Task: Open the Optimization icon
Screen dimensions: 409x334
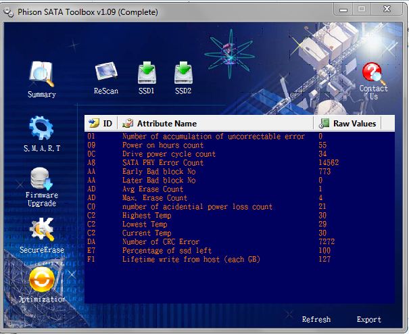Action: tap(42, 279)
